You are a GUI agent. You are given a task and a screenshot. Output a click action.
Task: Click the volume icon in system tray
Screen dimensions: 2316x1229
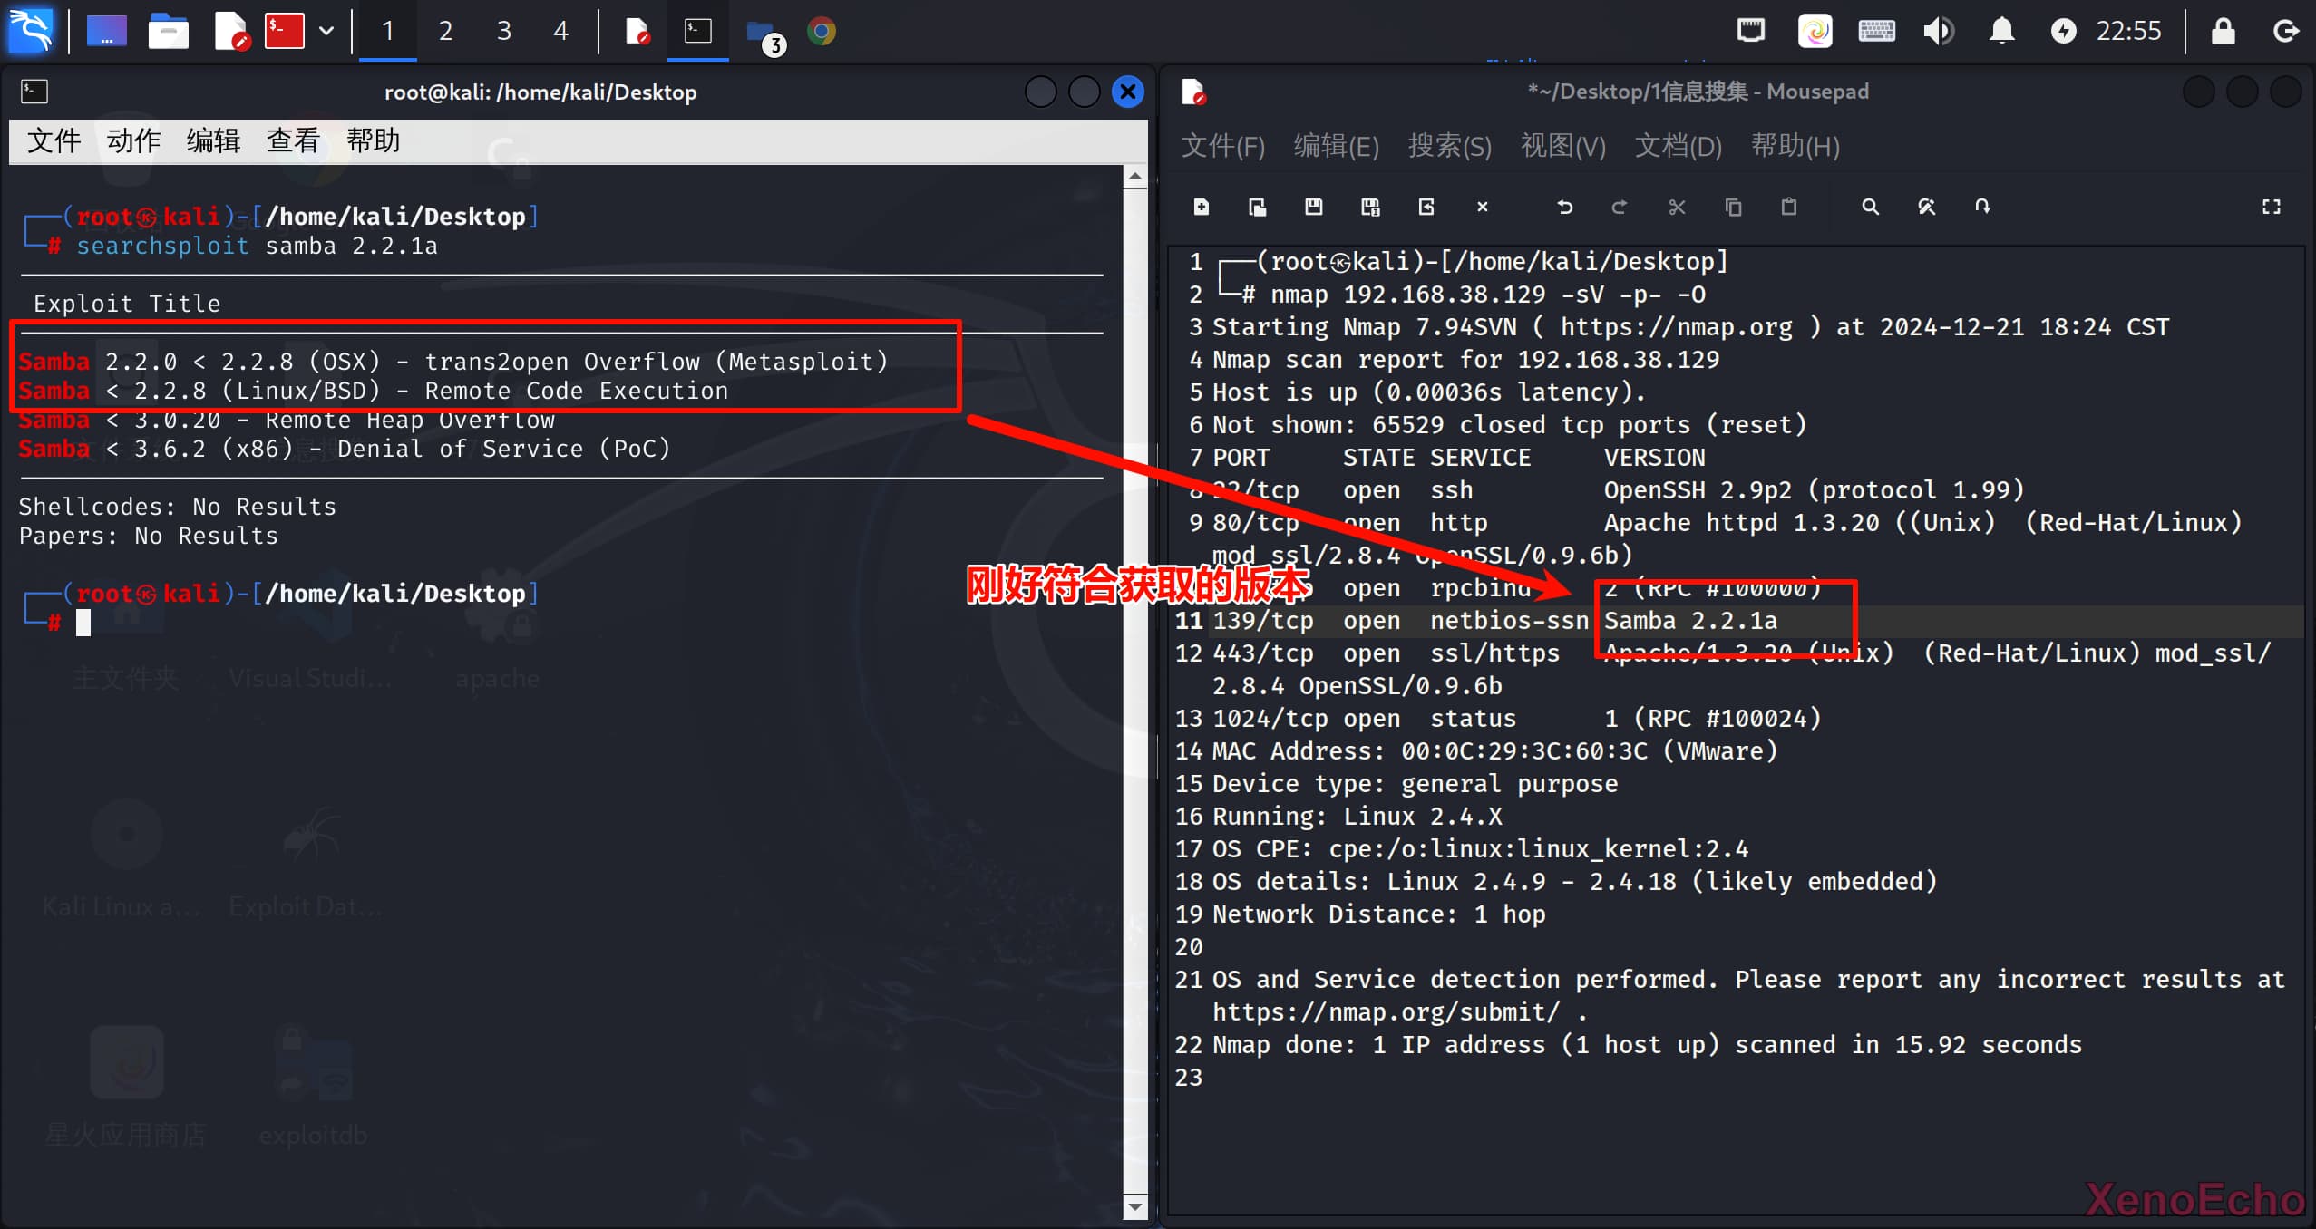click(1938, 32)
